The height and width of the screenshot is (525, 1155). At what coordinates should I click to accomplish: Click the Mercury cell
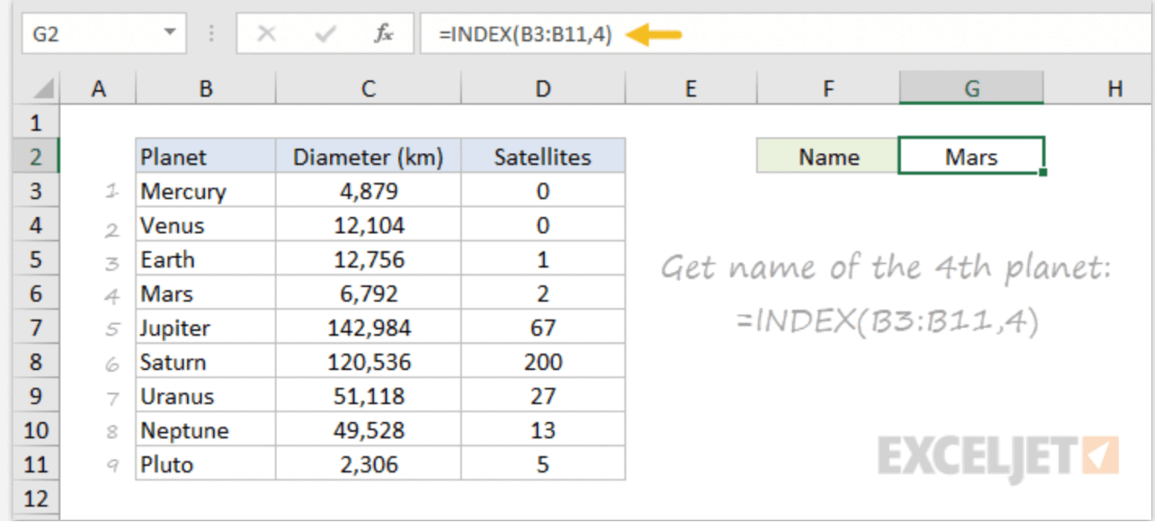[x=206, y=192]
